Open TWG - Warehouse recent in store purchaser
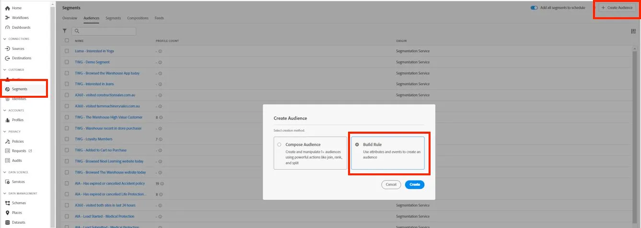This screenshot has width=641, height=228. 108,128
